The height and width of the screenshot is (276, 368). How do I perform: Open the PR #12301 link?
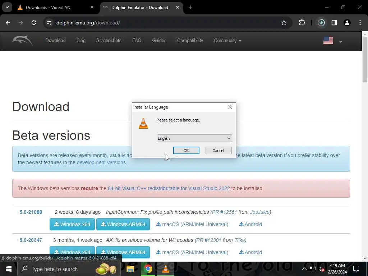pyautogui.click(x=209, y=240)
